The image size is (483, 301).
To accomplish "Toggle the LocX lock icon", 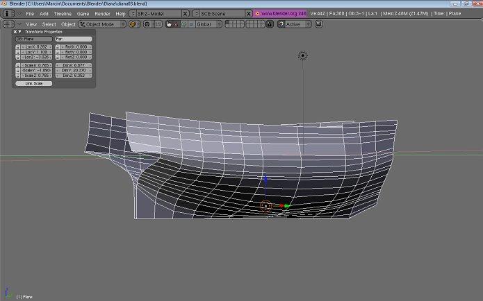I will (x=17, y=46).
